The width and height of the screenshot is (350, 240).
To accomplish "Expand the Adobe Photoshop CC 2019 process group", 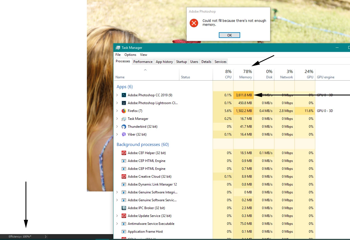I will tap(117, 95).
